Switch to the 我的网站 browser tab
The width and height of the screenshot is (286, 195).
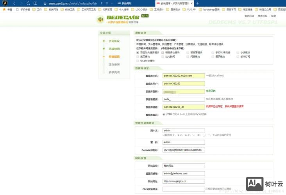tap(125, 3)
